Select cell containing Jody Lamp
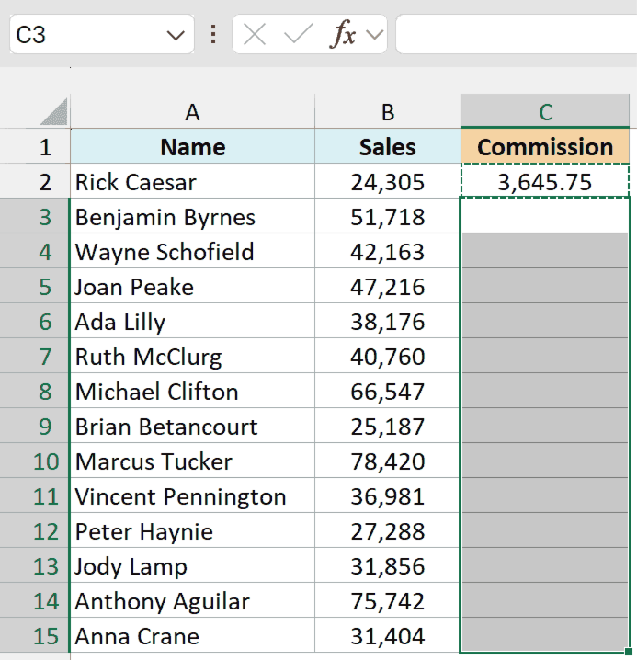 192,565
